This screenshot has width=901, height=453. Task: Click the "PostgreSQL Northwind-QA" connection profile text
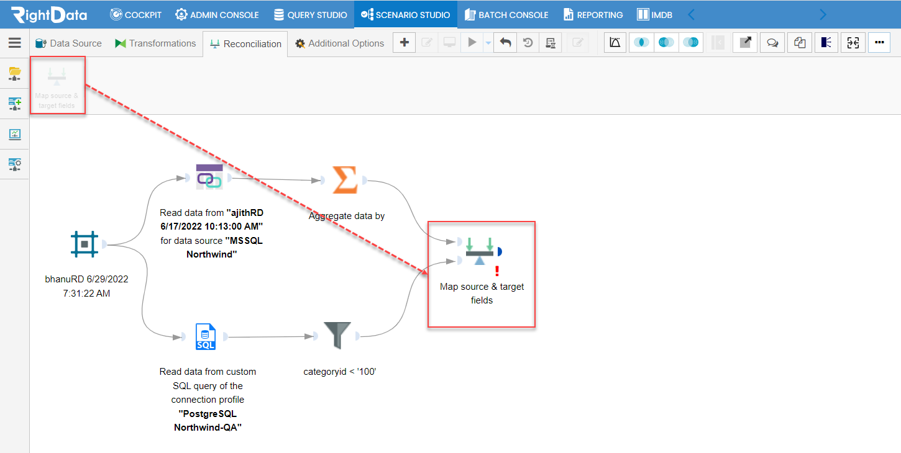click(x=208, y=420)
